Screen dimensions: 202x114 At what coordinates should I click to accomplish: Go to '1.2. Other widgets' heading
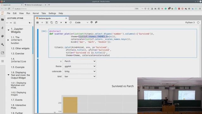(x=20, y=48)
